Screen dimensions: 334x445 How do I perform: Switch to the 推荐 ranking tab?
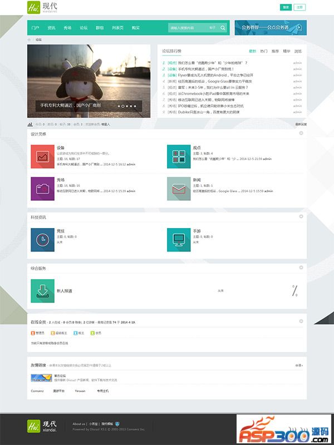click(x=275, y=51)
